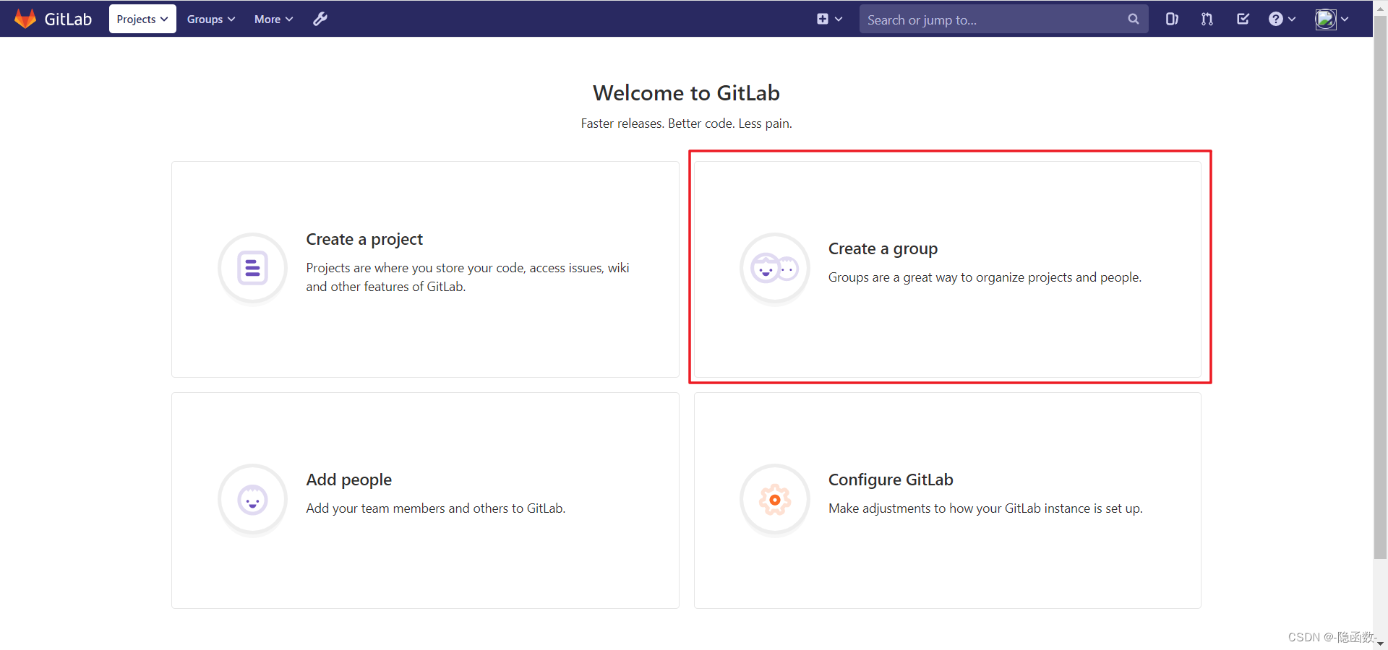Click the Configure GitLab gear icon
Image resolution: width=1388 pixels, height=650 pixels.
pos(775,500)
